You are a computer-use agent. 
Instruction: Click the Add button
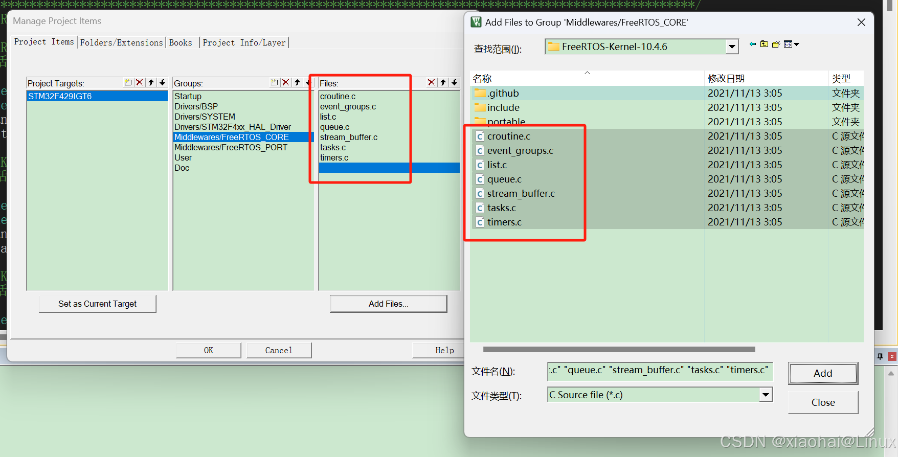pyautogui.click(x=823, y=373)
